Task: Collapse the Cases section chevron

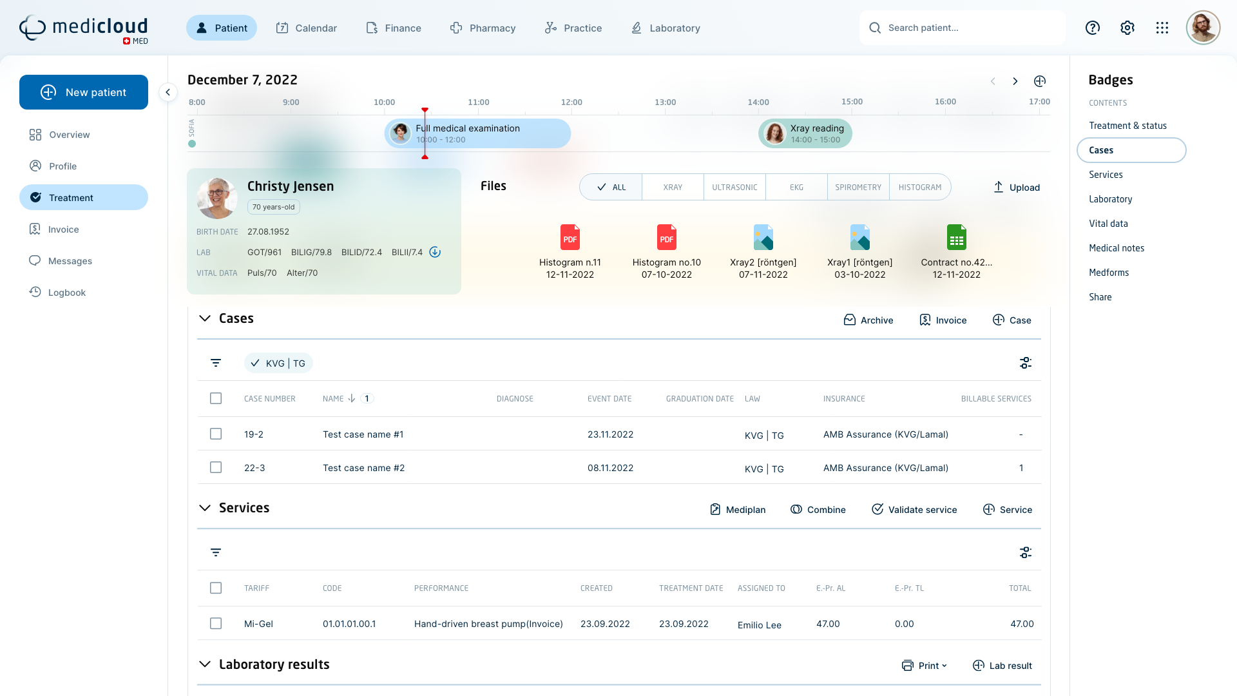Action: tap(205, 318)
